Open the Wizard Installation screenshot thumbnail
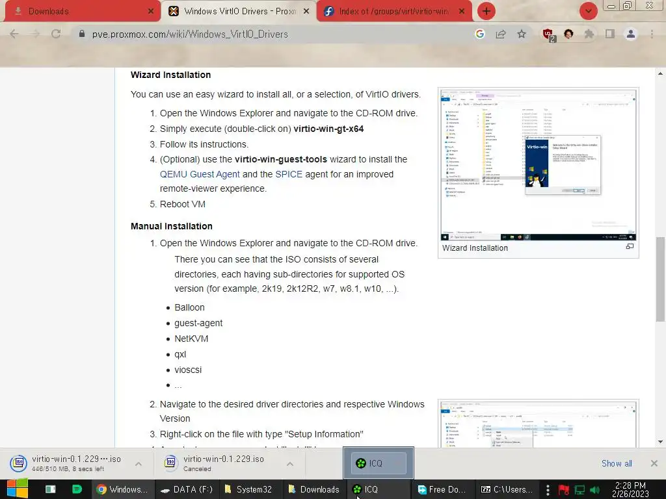 (x=538, y=164)
